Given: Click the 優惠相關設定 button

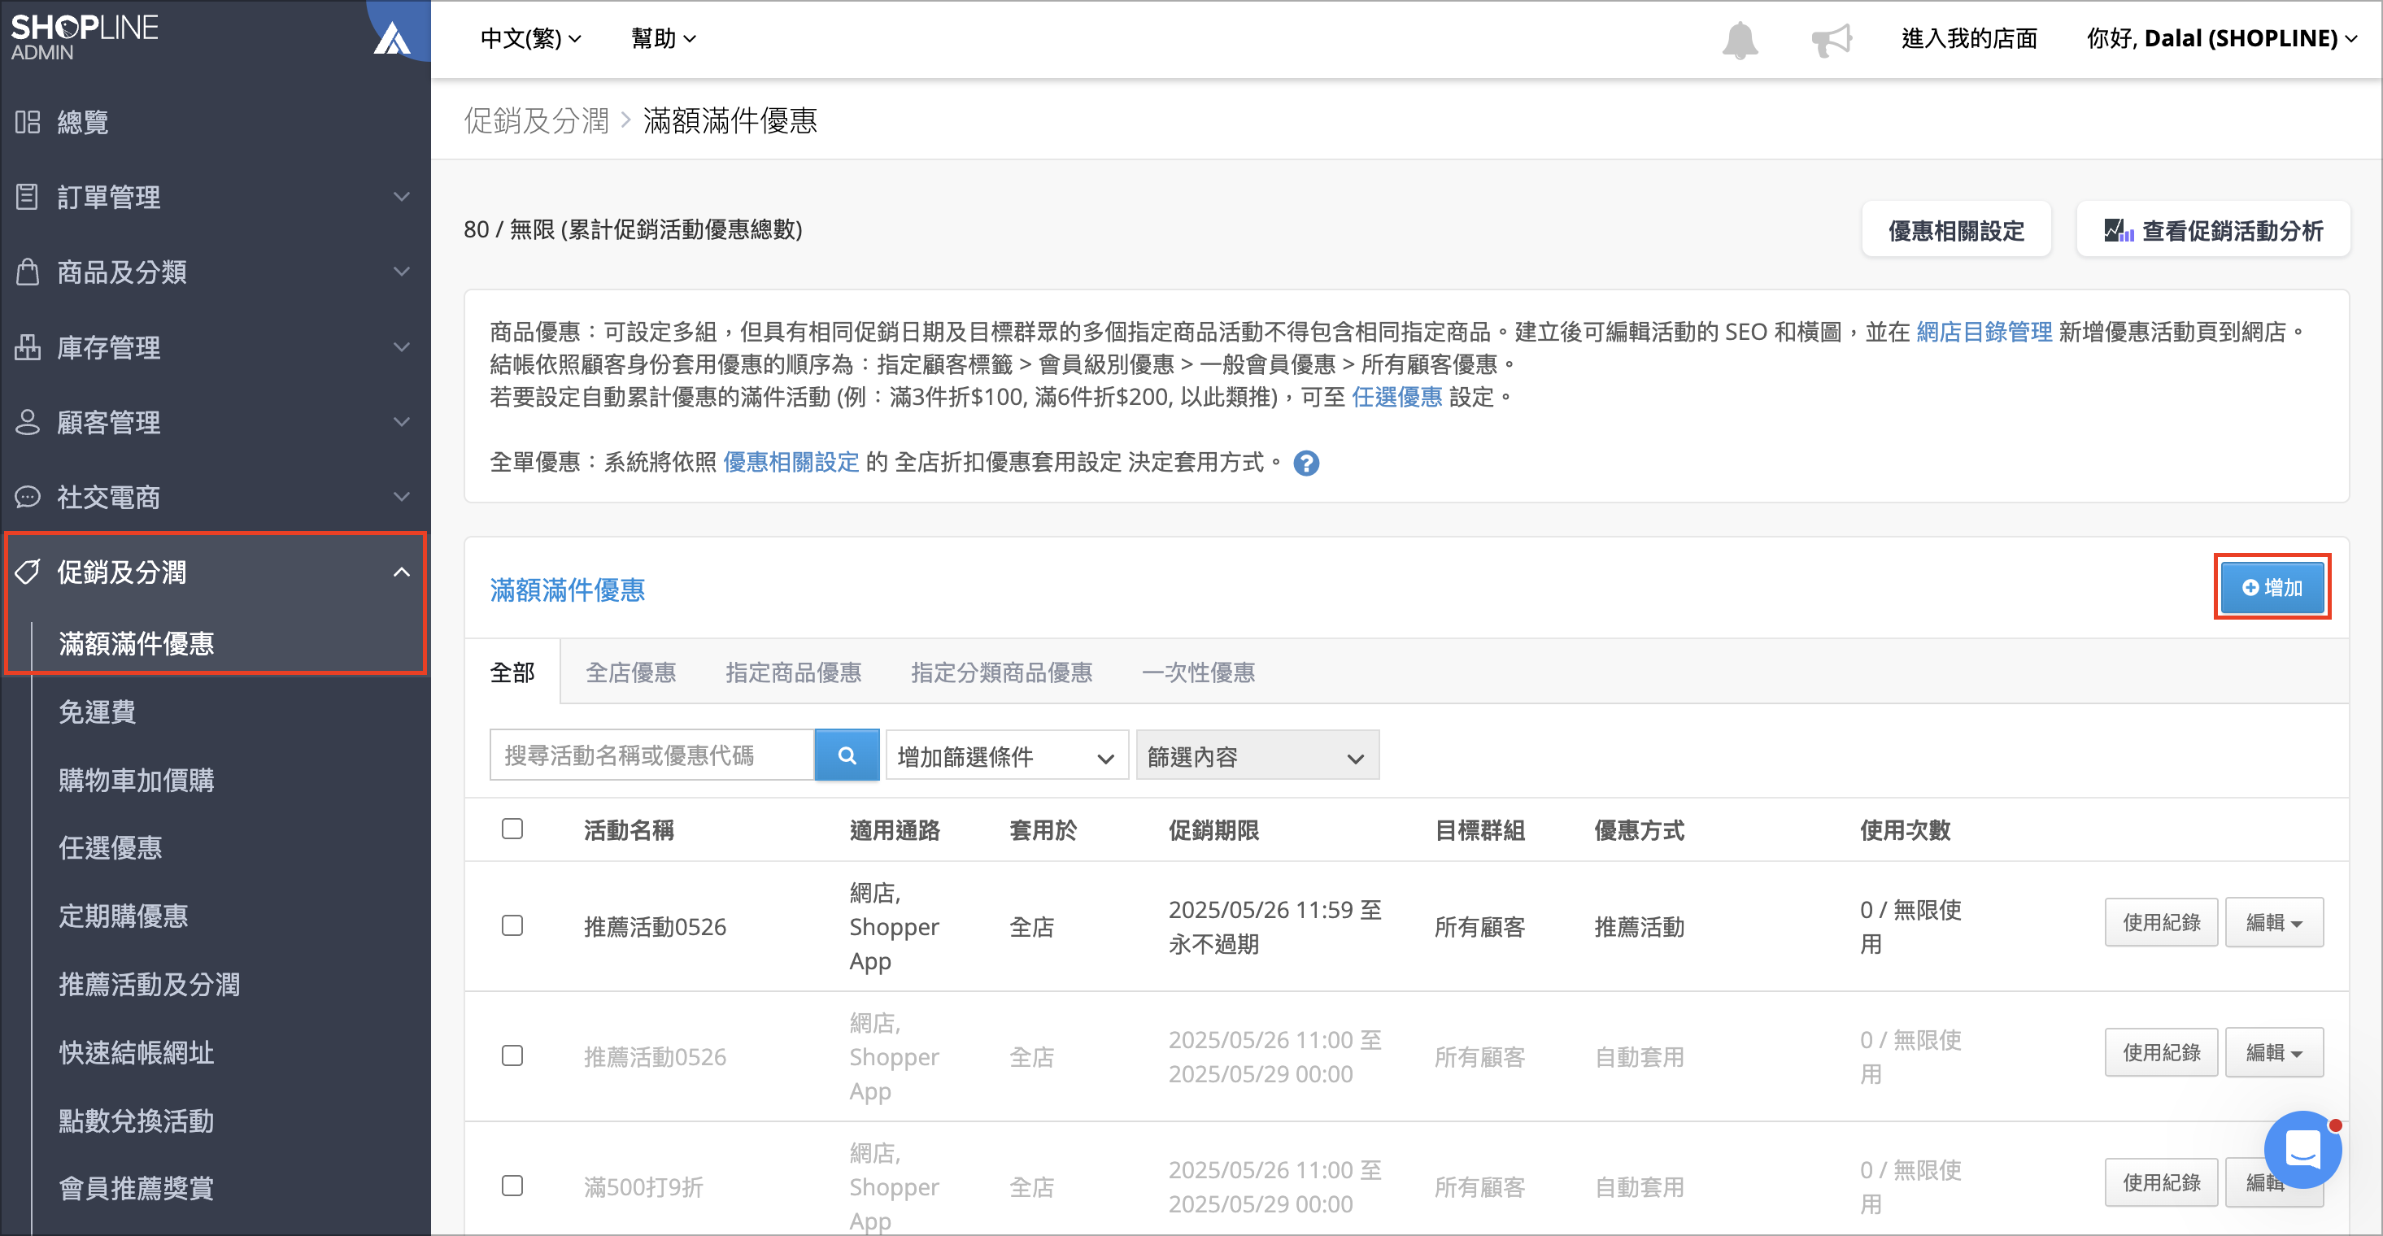Looking at the screenshot, I should pyautogui.click(x=1957, y=230).
